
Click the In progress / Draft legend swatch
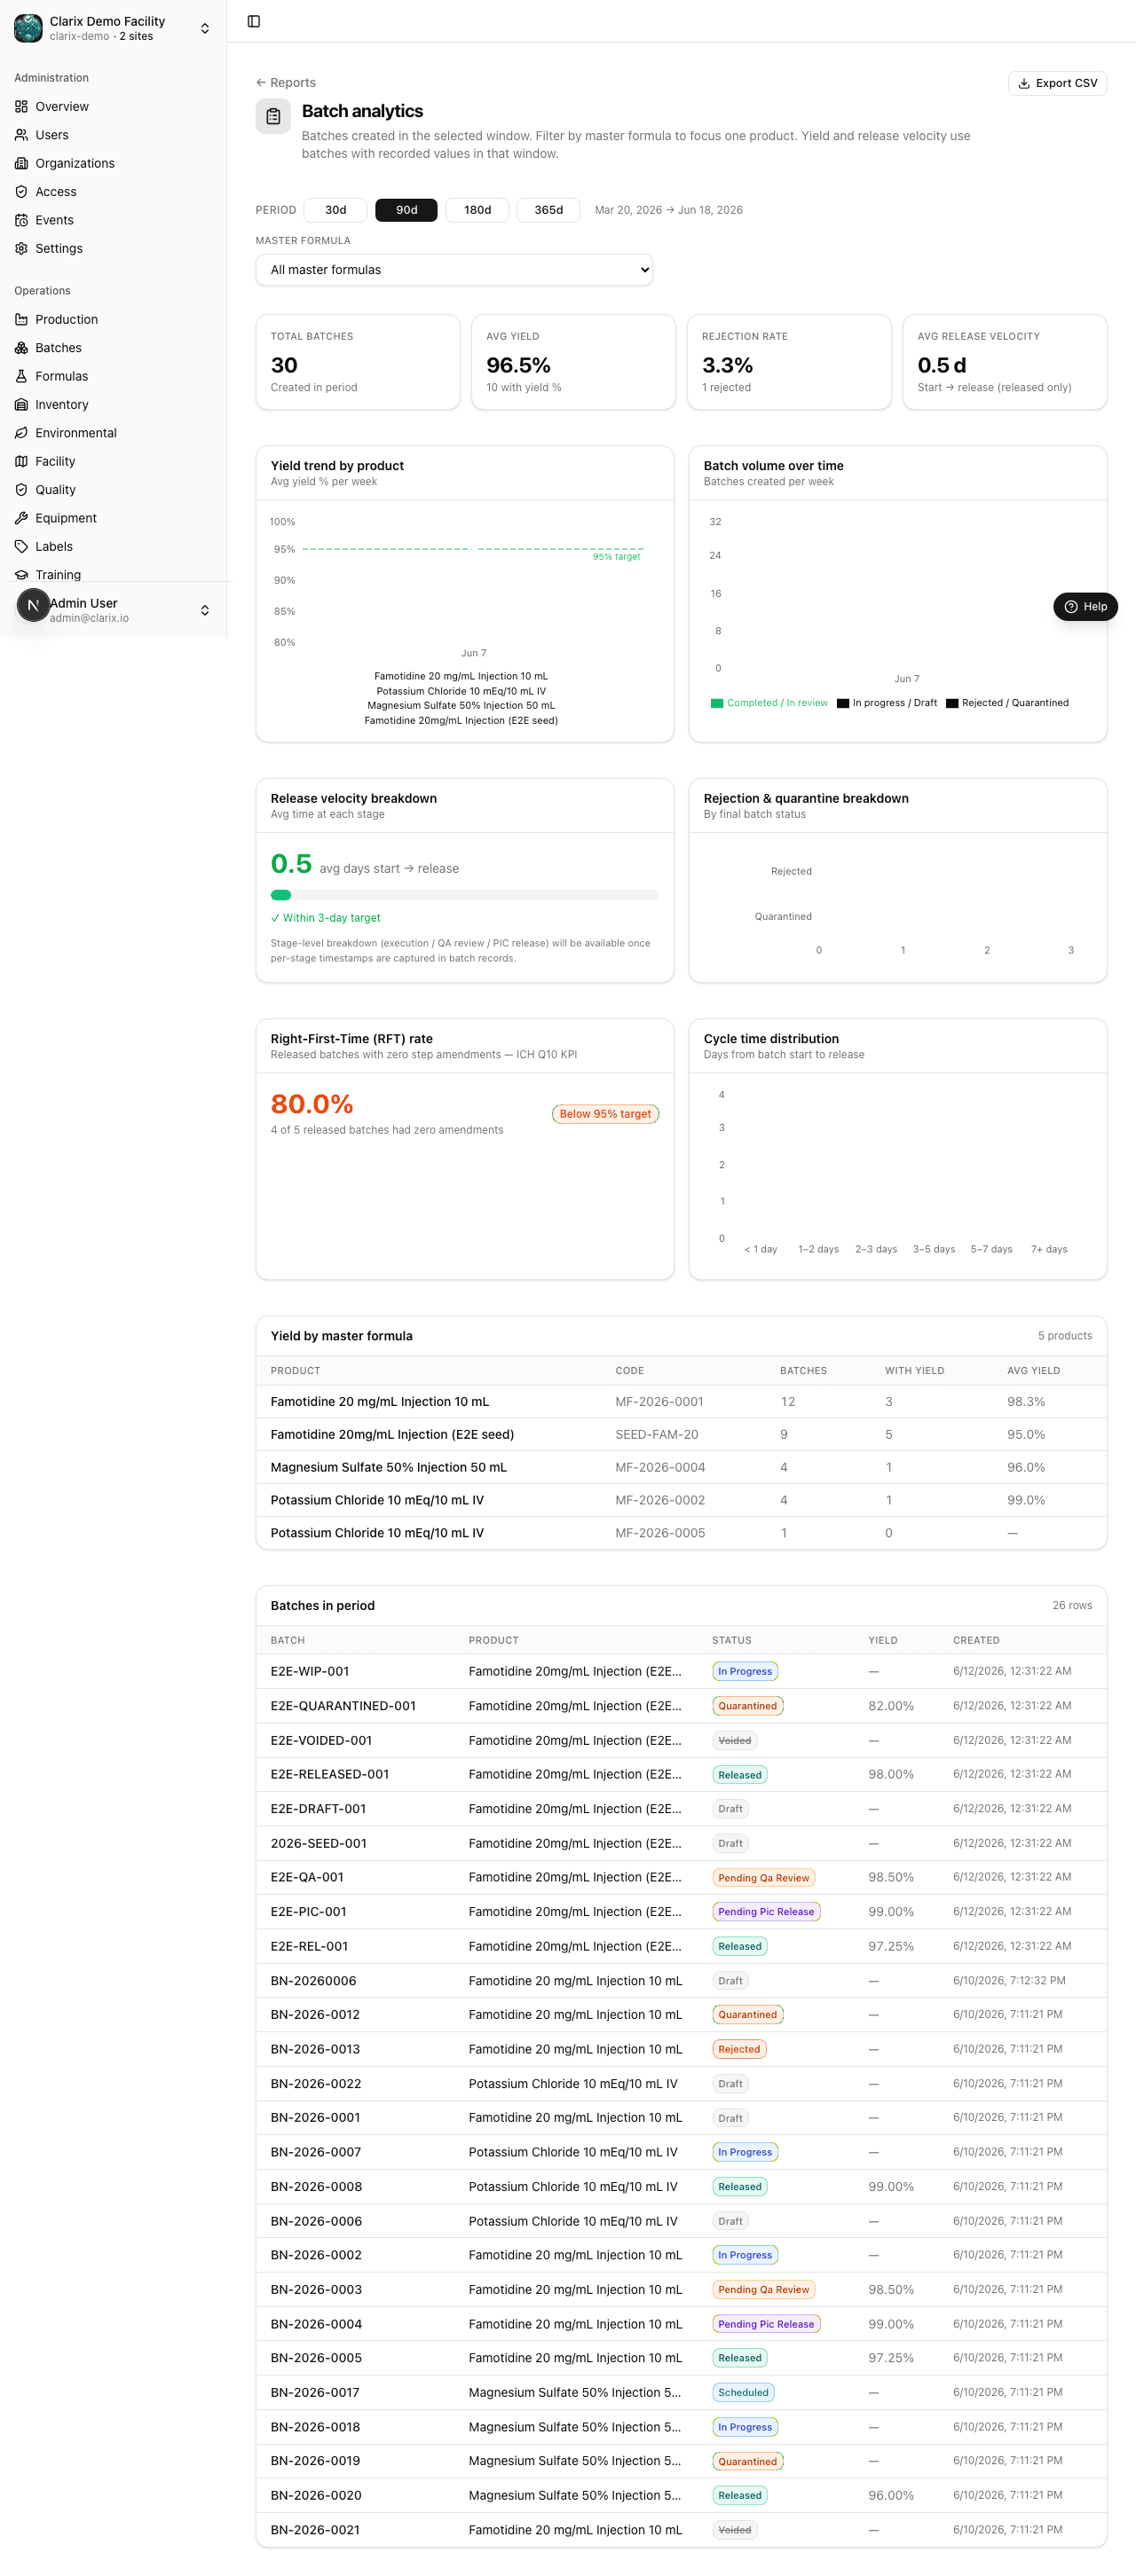tap(843, 703)
